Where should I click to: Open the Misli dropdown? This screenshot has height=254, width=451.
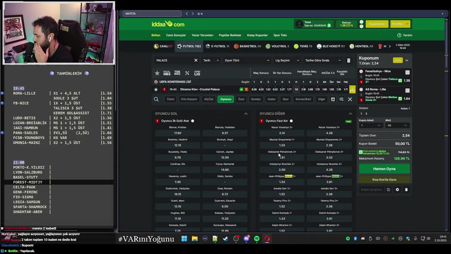397,125
